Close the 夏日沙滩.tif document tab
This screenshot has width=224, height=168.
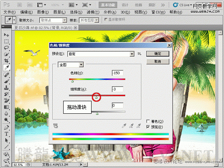tap(76, 28)
